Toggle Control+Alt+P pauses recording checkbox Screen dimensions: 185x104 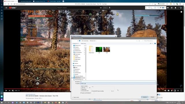(x=92, y=91)
